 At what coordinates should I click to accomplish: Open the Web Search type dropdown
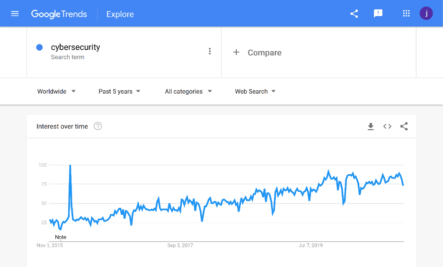pos(255,91)
